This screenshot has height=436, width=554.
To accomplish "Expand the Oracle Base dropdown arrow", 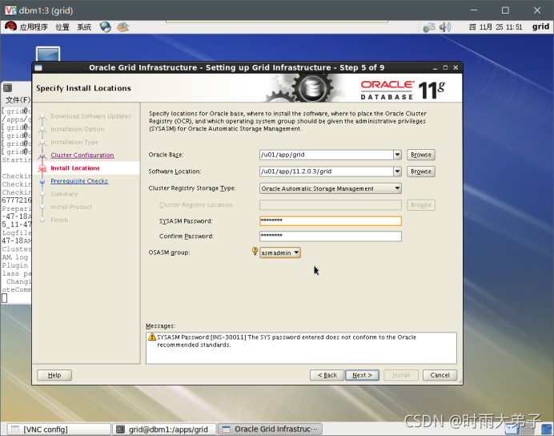I will [x=397, y=155].
